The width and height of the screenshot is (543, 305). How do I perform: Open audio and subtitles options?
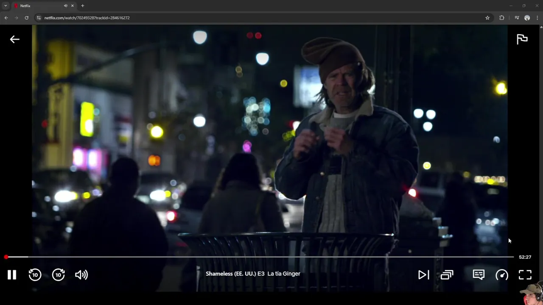coord(479,274)
